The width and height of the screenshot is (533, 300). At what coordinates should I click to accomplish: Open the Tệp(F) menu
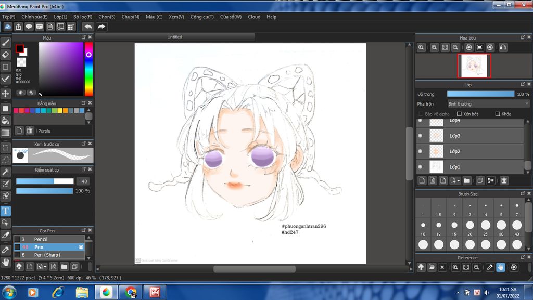8,17
